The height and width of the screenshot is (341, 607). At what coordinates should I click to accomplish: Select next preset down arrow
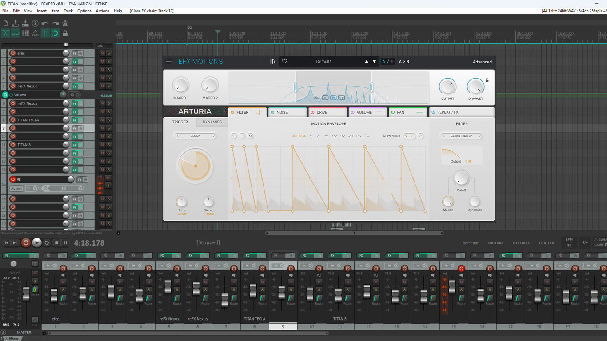pyautogui.click(x=374, y=62)
